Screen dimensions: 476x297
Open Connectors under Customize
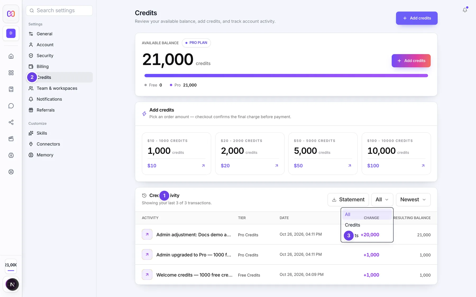[59, 144]
